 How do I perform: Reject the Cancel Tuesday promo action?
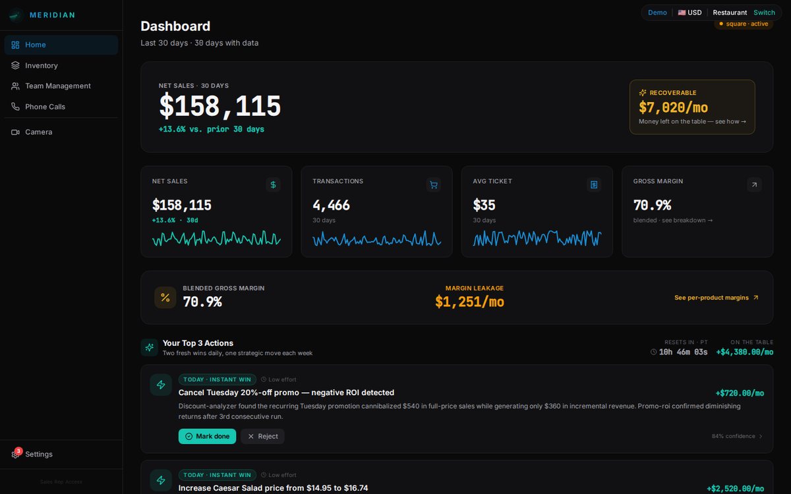[x=262, y=436]
